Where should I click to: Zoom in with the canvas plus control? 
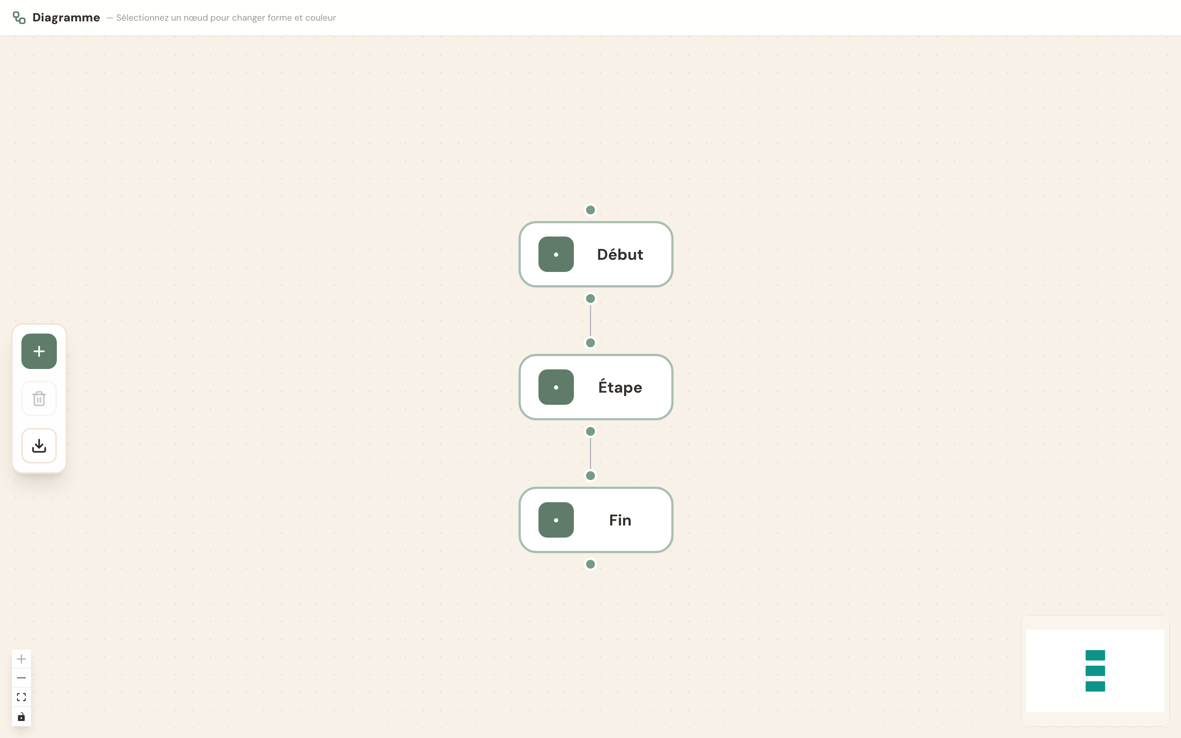click(x=21, y=659)
